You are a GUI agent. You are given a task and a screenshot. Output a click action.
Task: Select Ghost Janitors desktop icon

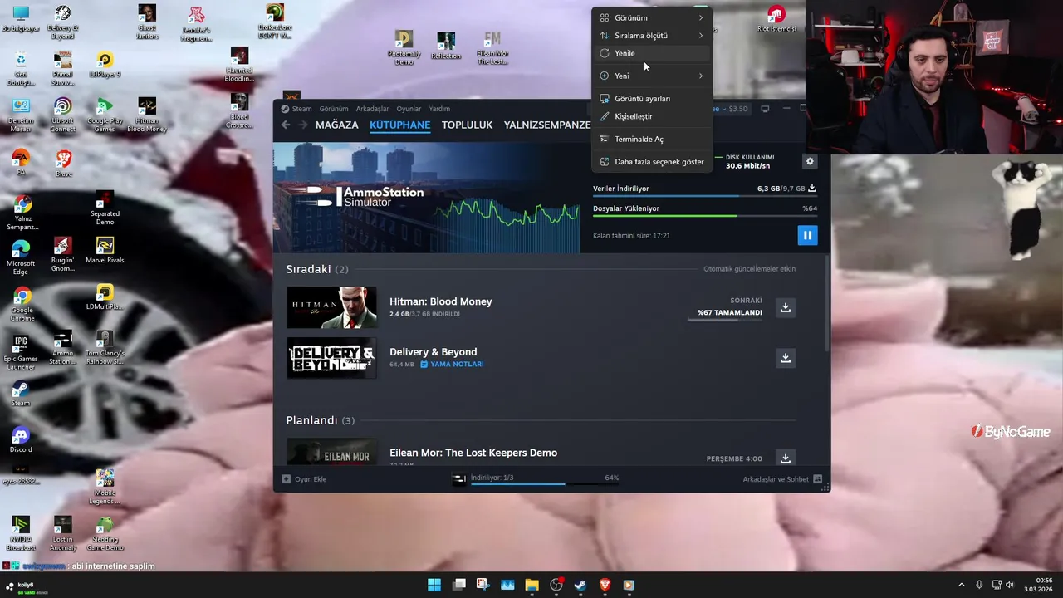click(147, 22)
